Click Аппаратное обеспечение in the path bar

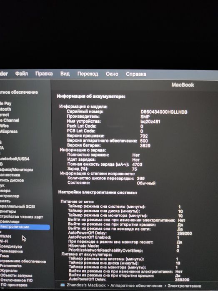(136, 286)
